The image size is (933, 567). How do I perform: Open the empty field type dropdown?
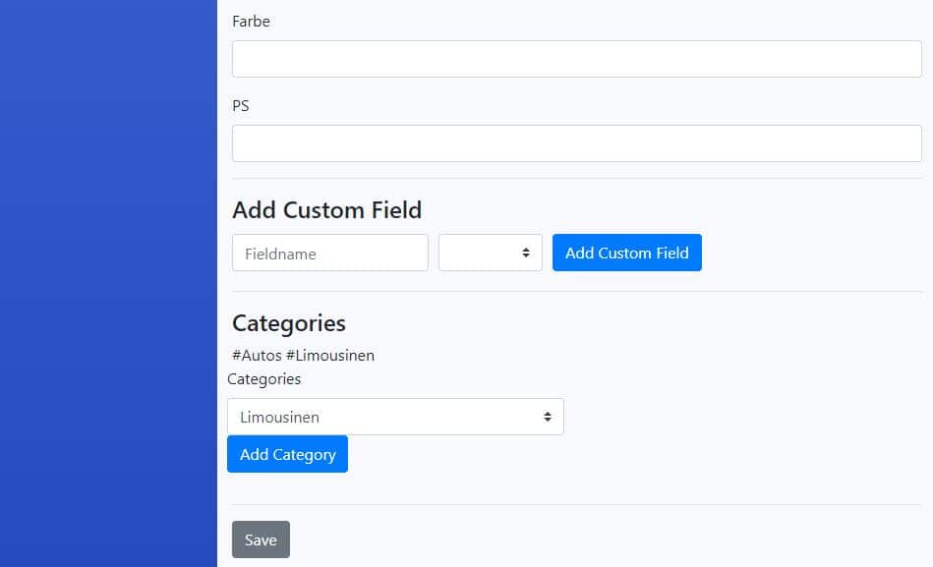pos(491,253)
